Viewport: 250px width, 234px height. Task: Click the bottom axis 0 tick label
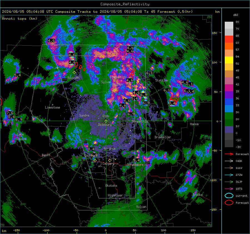[x=106, y=230]
